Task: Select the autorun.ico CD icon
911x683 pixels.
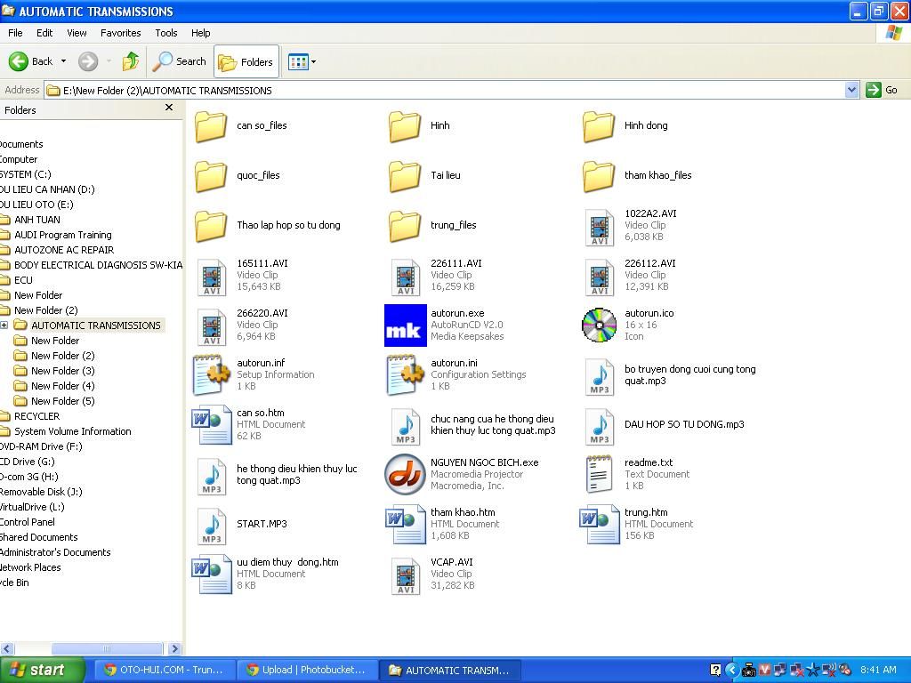Action: [599, 325]
